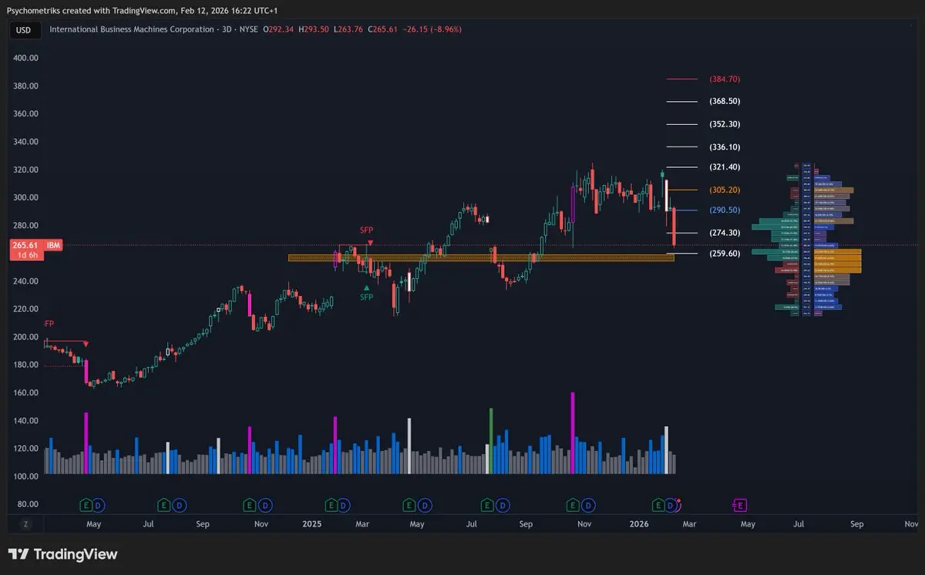Click 340.00 on the price axis
Screen dimensions: 925x575
(27, 142)
